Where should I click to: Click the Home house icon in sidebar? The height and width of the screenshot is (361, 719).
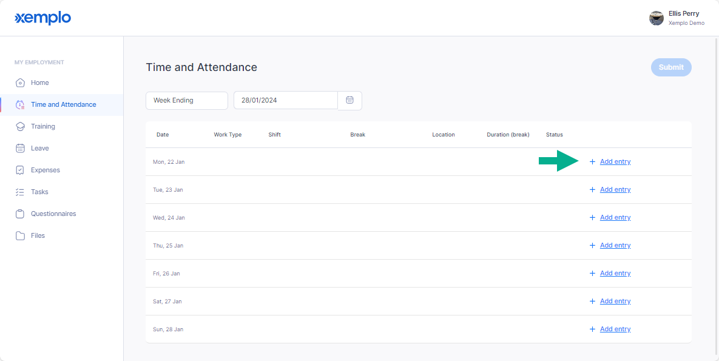20,83
